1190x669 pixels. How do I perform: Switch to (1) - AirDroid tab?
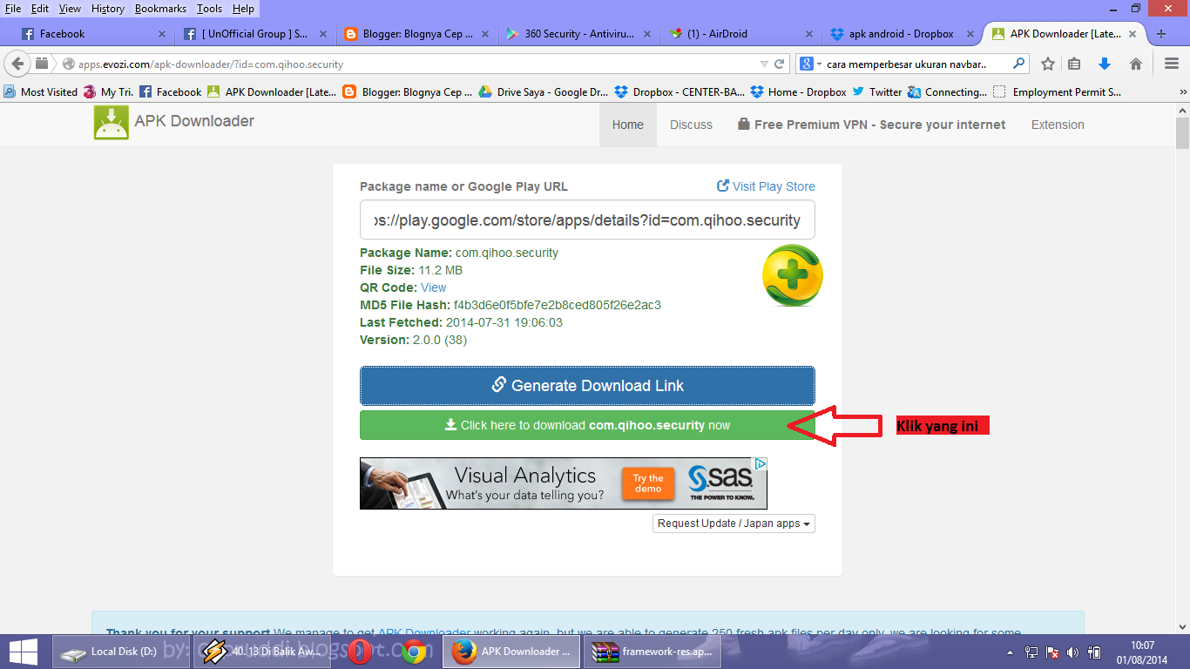[740, 34]
